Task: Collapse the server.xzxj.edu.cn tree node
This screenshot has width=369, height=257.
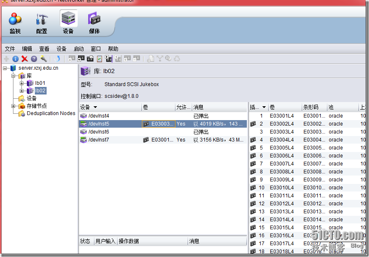Action: click(x=5, y=68)
